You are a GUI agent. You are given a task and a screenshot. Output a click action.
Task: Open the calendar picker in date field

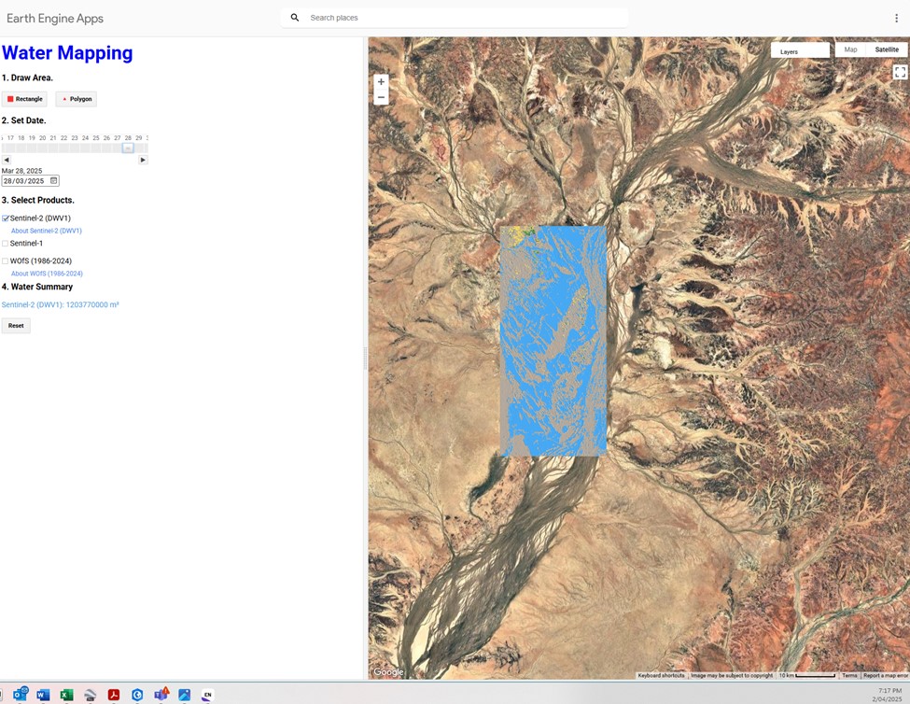point(53,181)
